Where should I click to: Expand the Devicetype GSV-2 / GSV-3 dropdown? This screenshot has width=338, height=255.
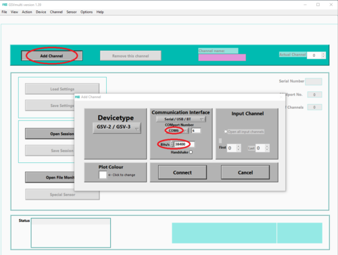pyautogui.click(x=117, y=128)
